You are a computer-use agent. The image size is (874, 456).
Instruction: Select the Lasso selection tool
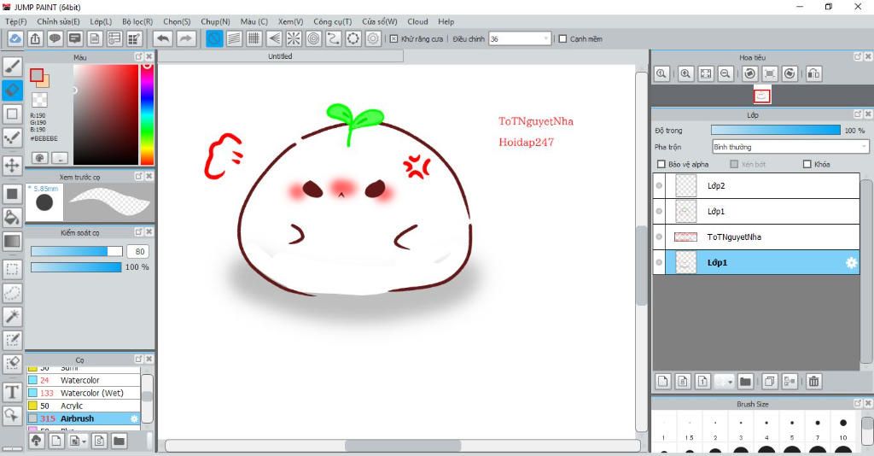point(12,293)
